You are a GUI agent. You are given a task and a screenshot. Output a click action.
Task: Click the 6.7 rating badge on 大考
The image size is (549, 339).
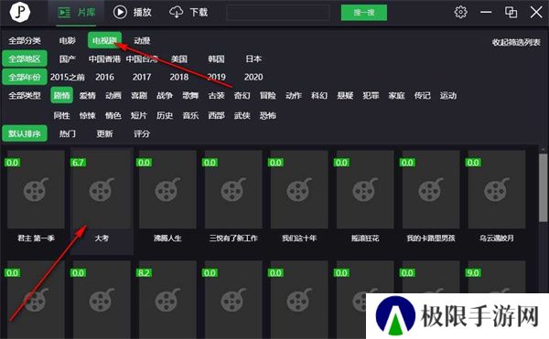78,163
